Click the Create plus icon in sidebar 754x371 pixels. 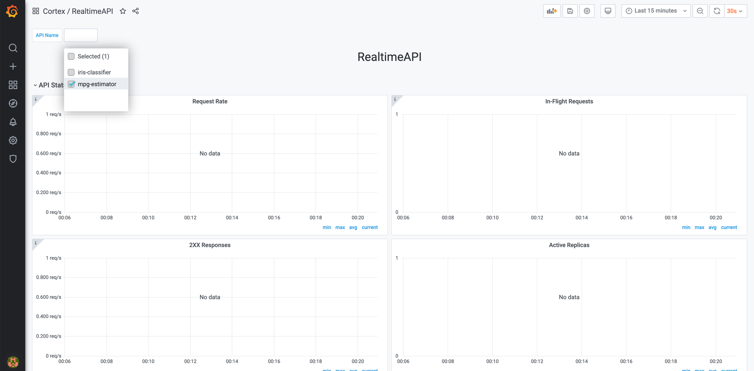[x=13, y=67]
